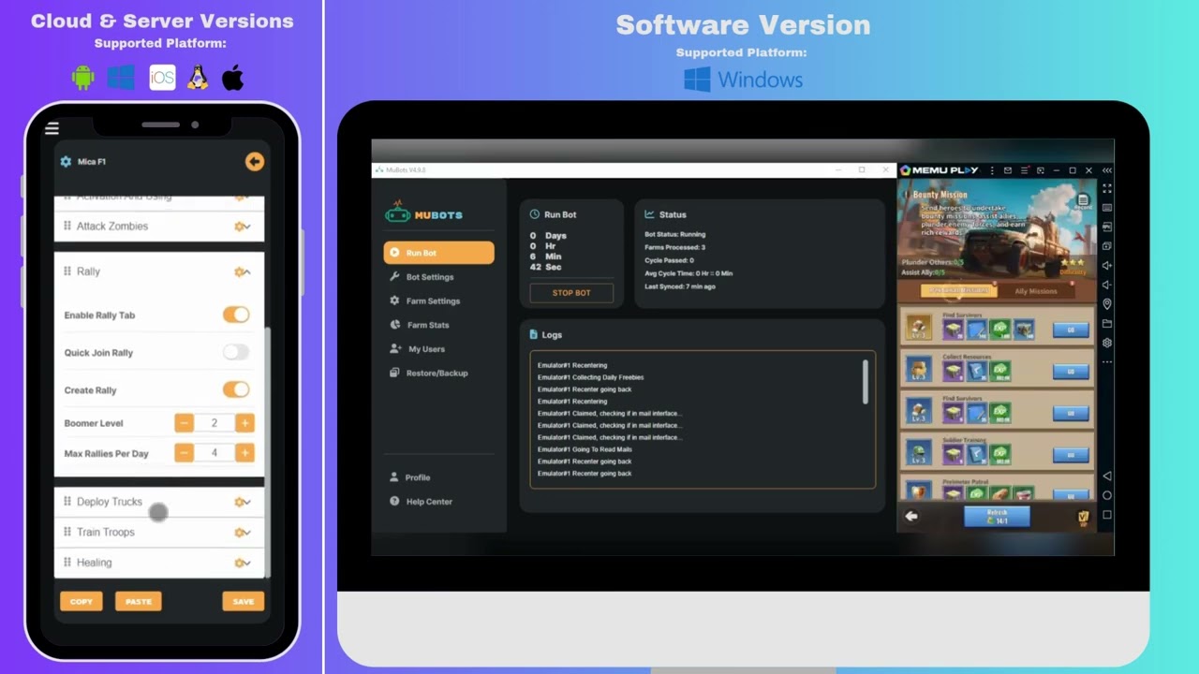The height and width of the screenshot is (674, 1199).
Task: Click GO for the Soldier Training mission
Action: (1071, 455)
